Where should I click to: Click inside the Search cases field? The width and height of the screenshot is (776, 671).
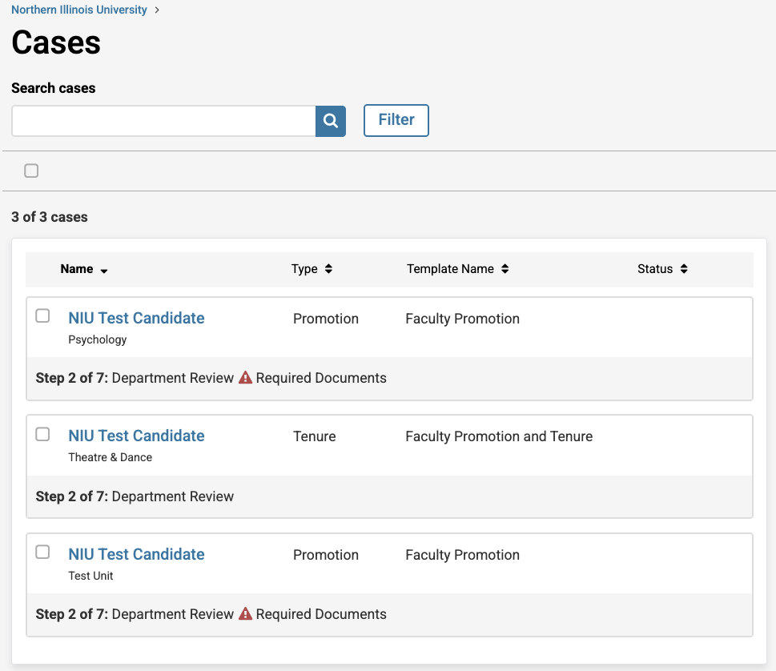pyautogui.click(x=163, y=121)
